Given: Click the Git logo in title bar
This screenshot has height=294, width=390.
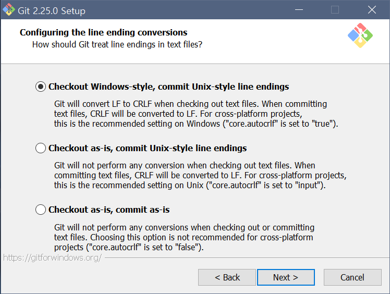Looking at the screenshot, I should (9, 10).
